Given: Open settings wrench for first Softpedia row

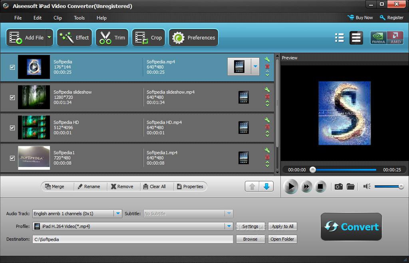Looking at the screenshot, I should [x=267, y=59].
